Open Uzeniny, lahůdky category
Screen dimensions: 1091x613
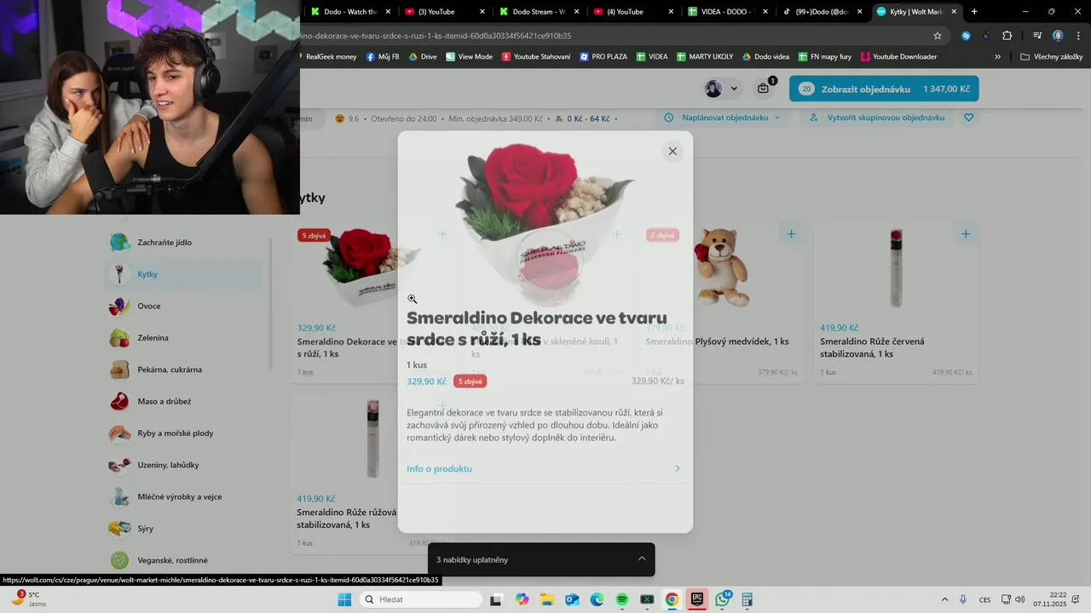[x=185, y=465]
